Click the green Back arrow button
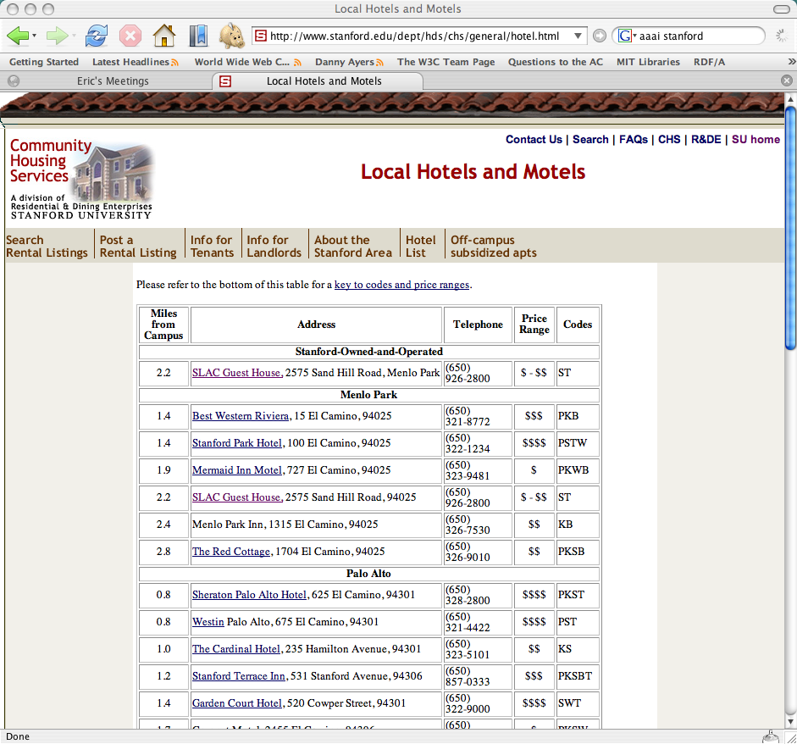 tap(17, 36)
